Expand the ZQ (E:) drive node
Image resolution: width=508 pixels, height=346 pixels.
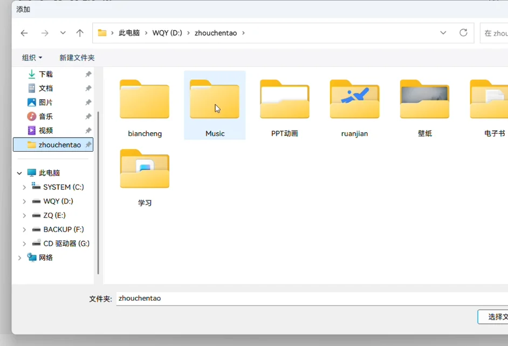24,215
